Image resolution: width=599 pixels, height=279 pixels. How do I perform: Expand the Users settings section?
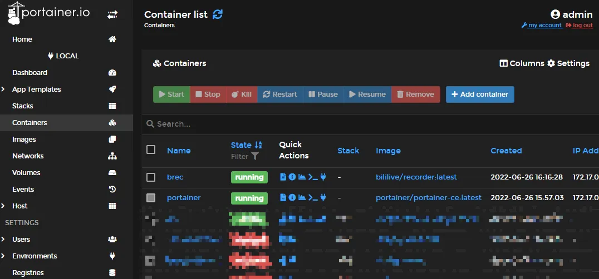point(3,240)
